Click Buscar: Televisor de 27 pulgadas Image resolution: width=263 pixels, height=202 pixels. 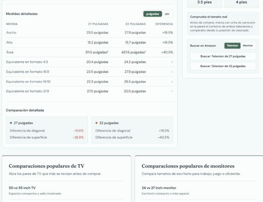(x=223, y=57)
